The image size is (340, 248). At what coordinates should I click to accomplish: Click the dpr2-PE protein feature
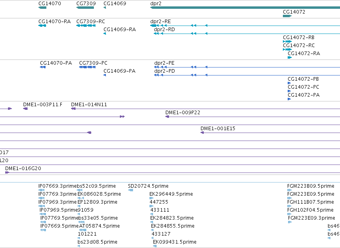[x=247, y=67]
